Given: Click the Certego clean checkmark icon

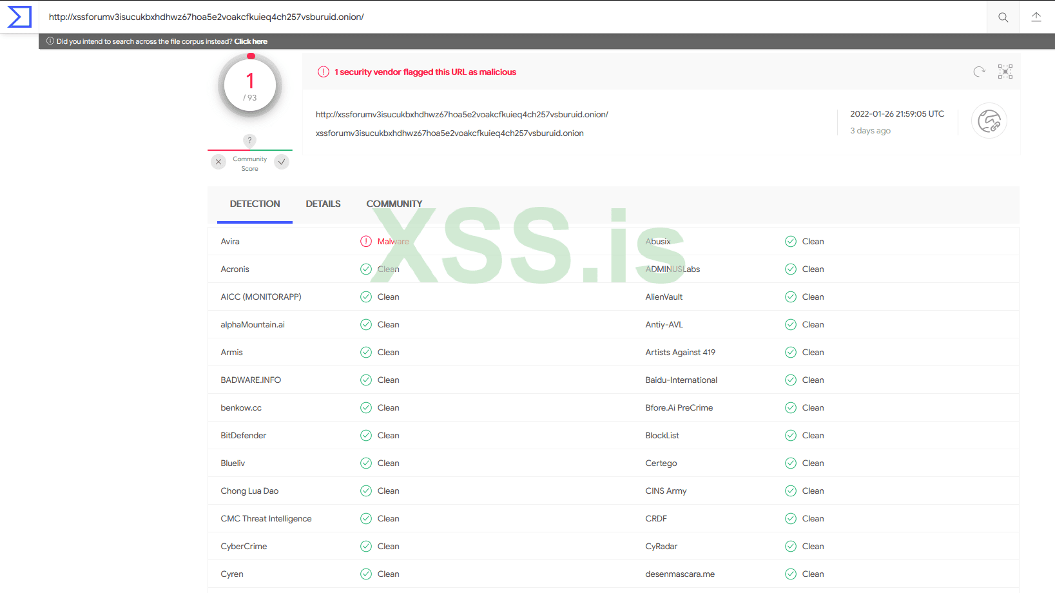Looking at the screenshot, I should pos(791,463).
